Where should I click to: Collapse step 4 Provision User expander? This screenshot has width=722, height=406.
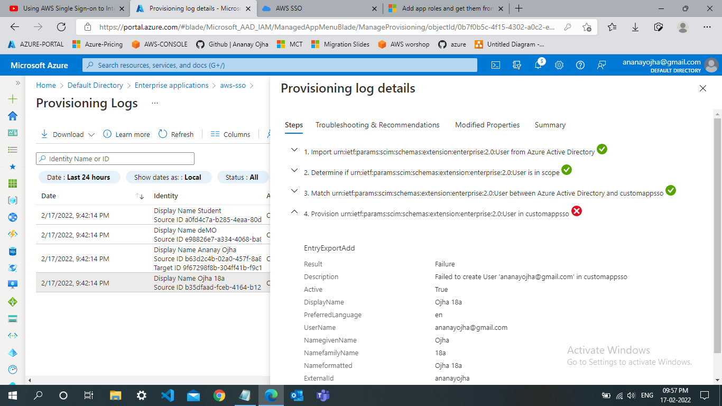coord(294,211)
